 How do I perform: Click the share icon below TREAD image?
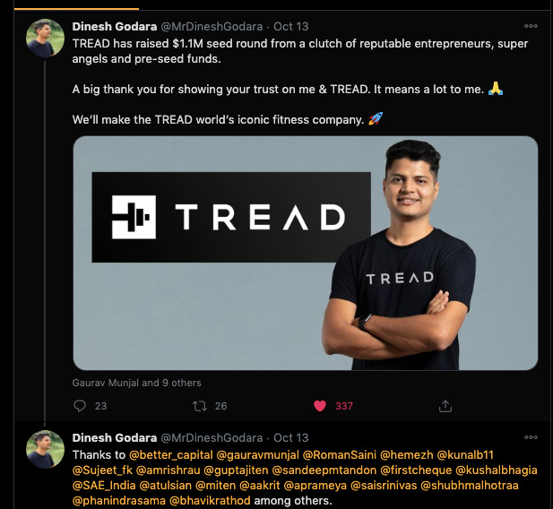click(445, 406)
